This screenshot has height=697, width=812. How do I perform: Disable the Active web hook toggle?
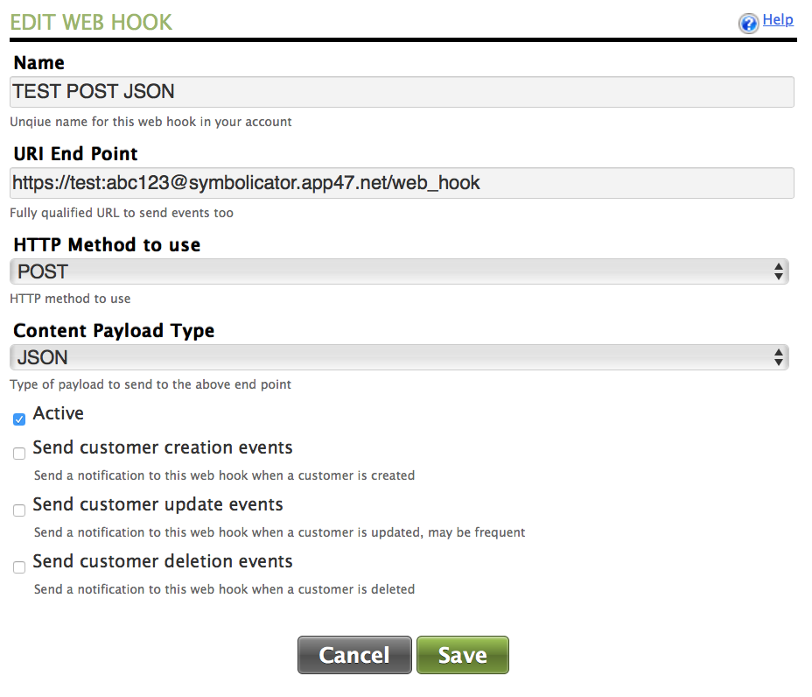[18, 419]
